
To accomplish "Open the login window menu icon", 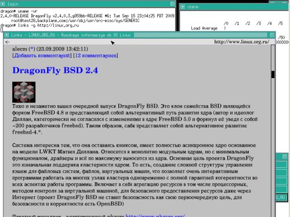I will click(3, 3).
